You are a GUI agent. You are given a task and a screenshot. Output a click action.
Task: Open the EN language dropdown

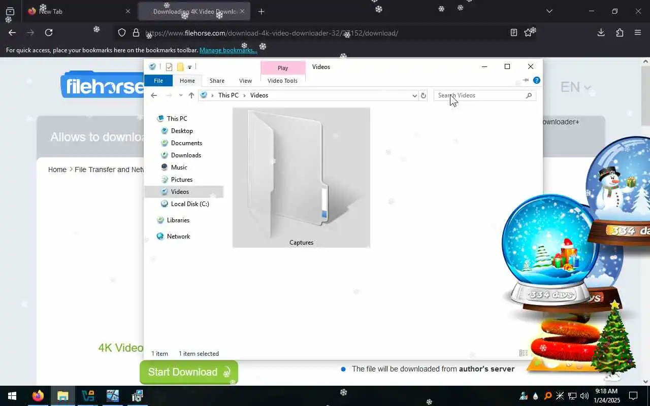coord(575,87)
